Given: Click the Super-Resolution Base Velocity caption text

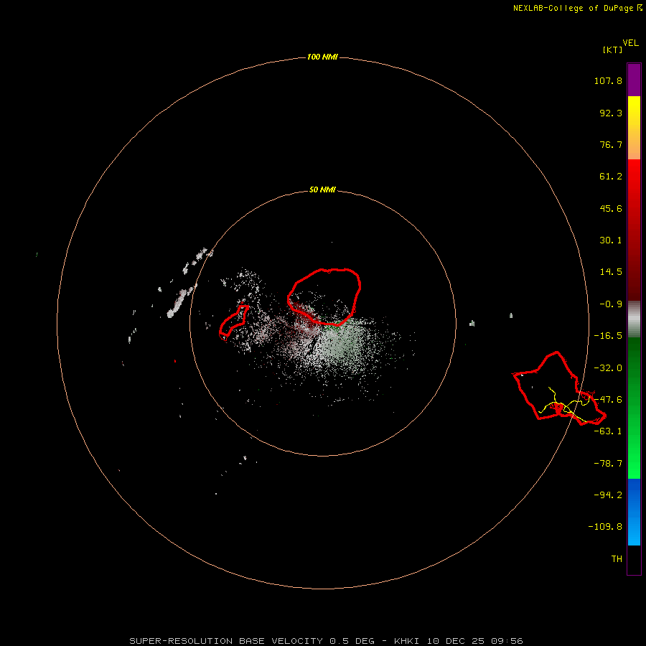Looking at the screenshot, I should tap(326, 641).
